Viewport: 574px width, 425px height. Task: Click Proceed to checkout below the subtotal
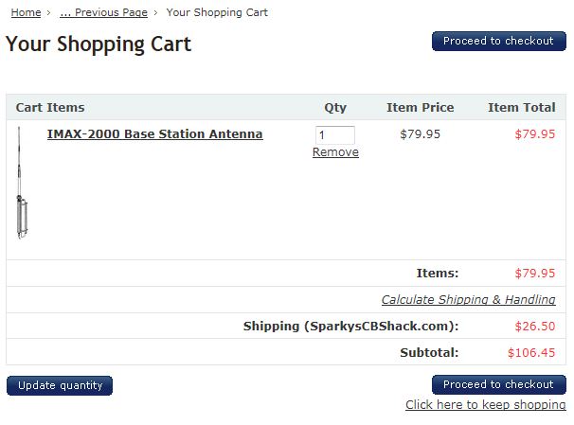tap(498, 385)
